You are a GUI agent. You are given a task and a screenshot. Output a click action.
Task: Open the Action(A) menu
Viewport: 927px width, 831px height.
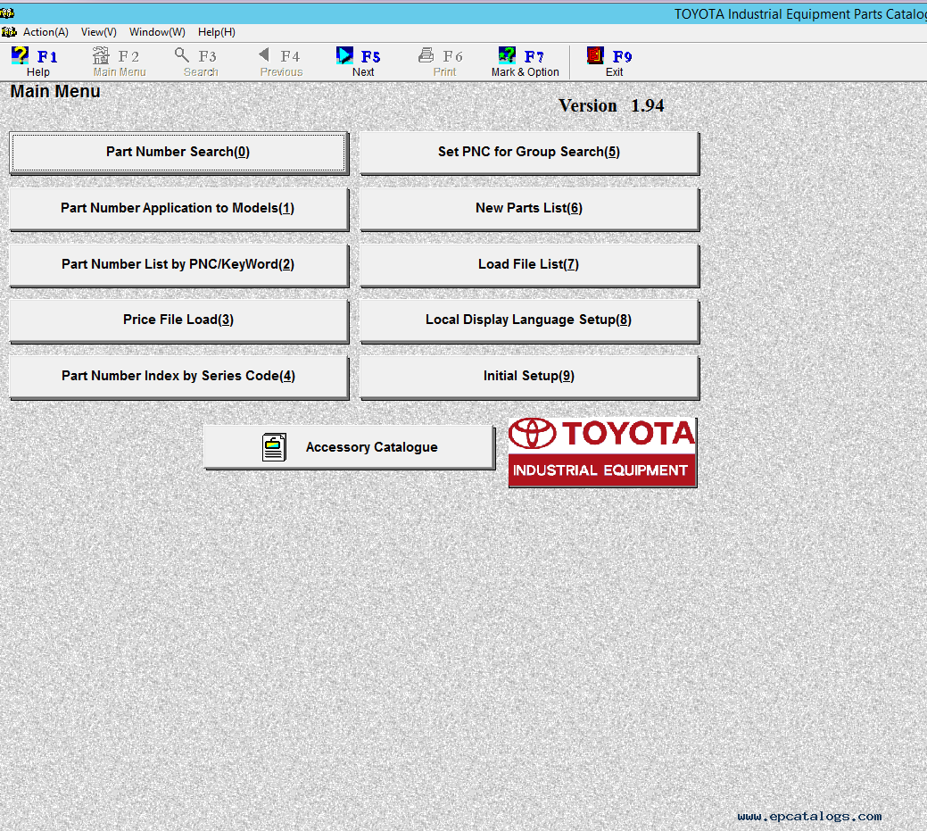(x=46, y=32)
